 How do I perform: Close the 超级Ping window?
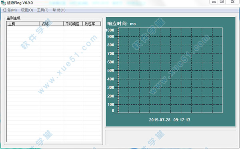(232, 2)
